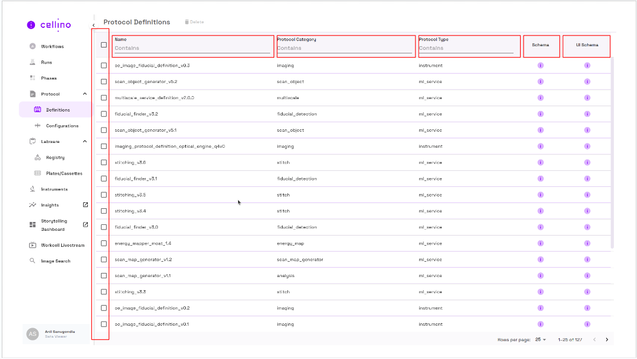Image resolution: width=637 pixels, height=359 pixels.
Task: Go to next page arrow
Action: (x=607, y=340)
